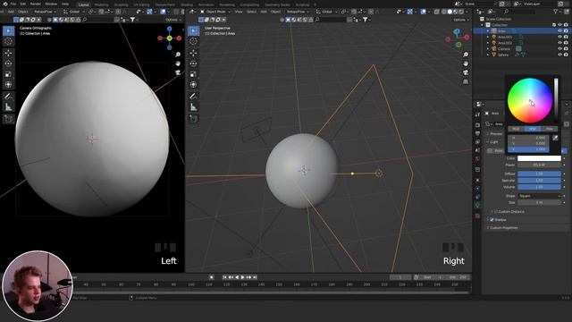Image resolution: width=572 pixels, height=322 pixels.
Task: Click the Blender logo menu icon
Action: point(4,4)
